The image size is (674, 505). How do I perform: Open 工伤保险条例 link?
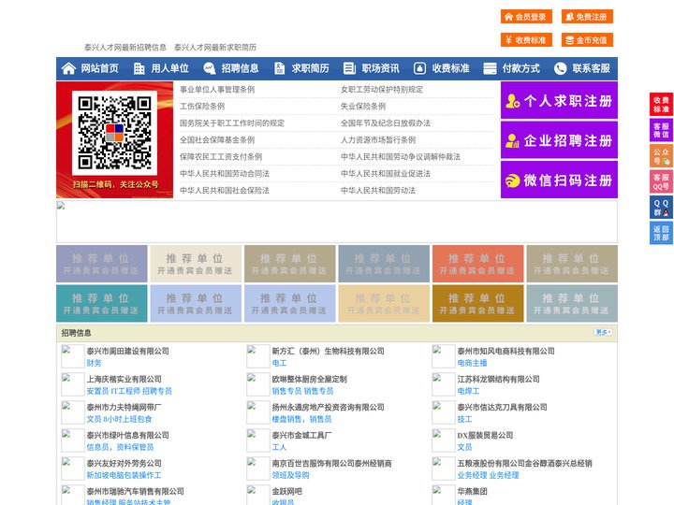pos(202,106)
